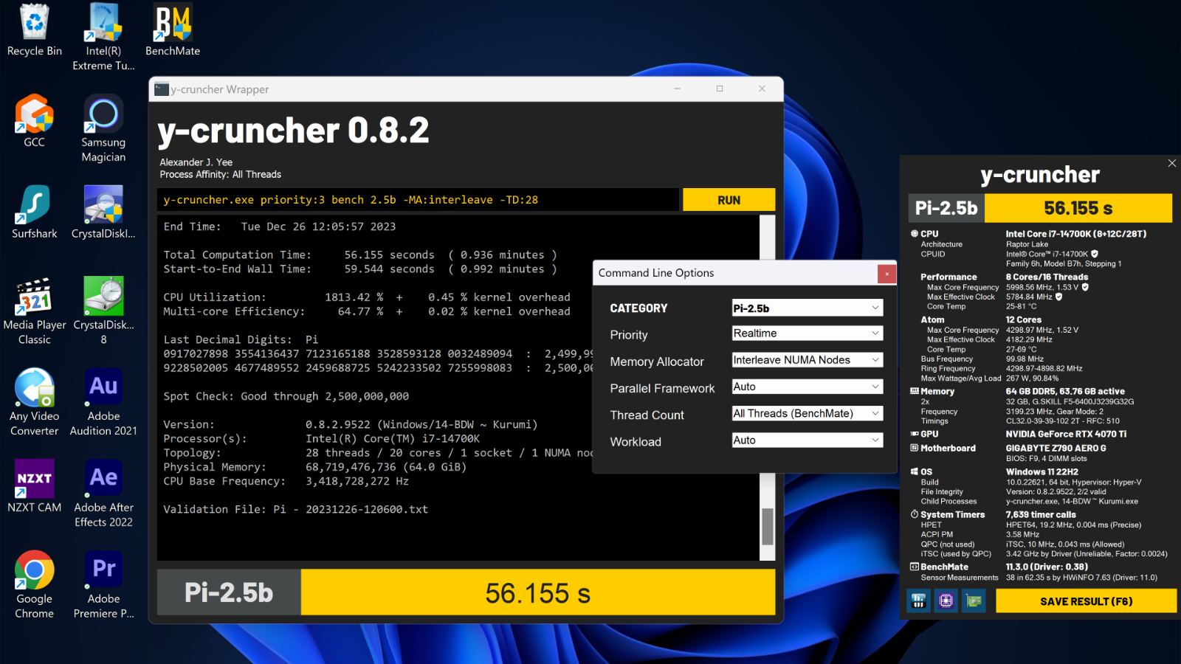
Task: Click the GPU section icon in result panel
Action: click(915, 434)
